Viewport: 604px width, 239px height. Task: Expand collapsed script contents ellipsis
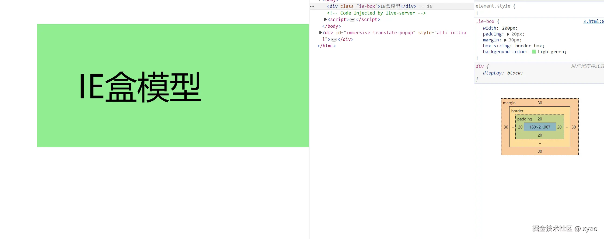click(352, 20)
